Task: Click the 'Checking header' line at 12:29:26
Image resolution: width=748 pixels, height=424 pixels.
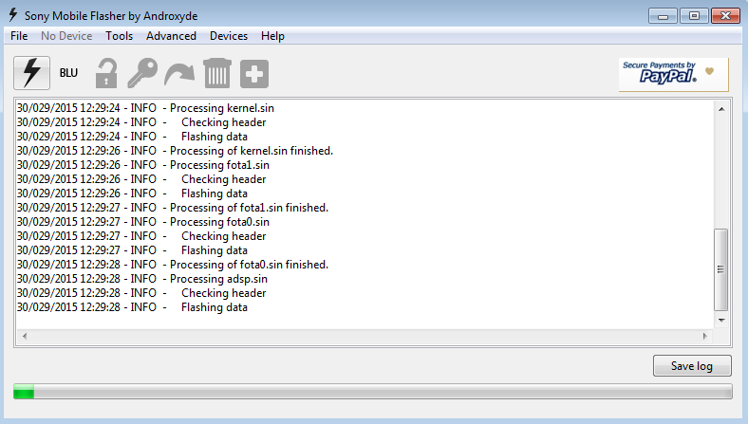Action: pyautogui.click(x=141, y=179)
